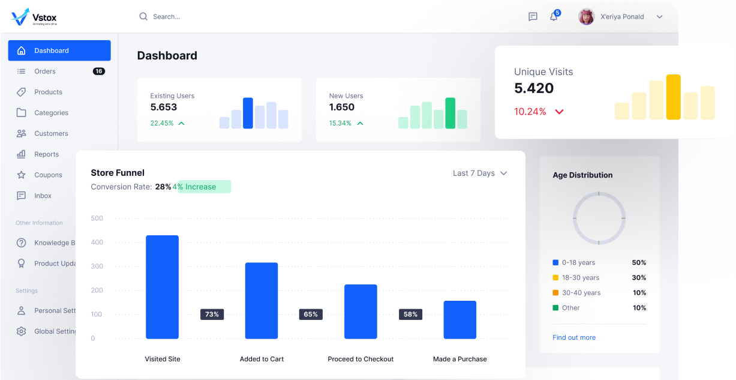Click the Global Settings gear icon
736x380 pixels.
point(22,331)
